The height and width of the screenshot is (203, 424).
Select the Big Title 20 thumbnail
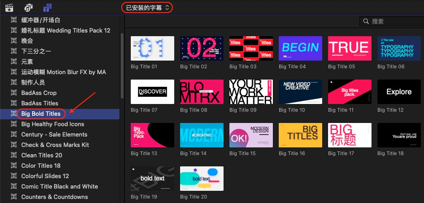click(x=202, y=179)
